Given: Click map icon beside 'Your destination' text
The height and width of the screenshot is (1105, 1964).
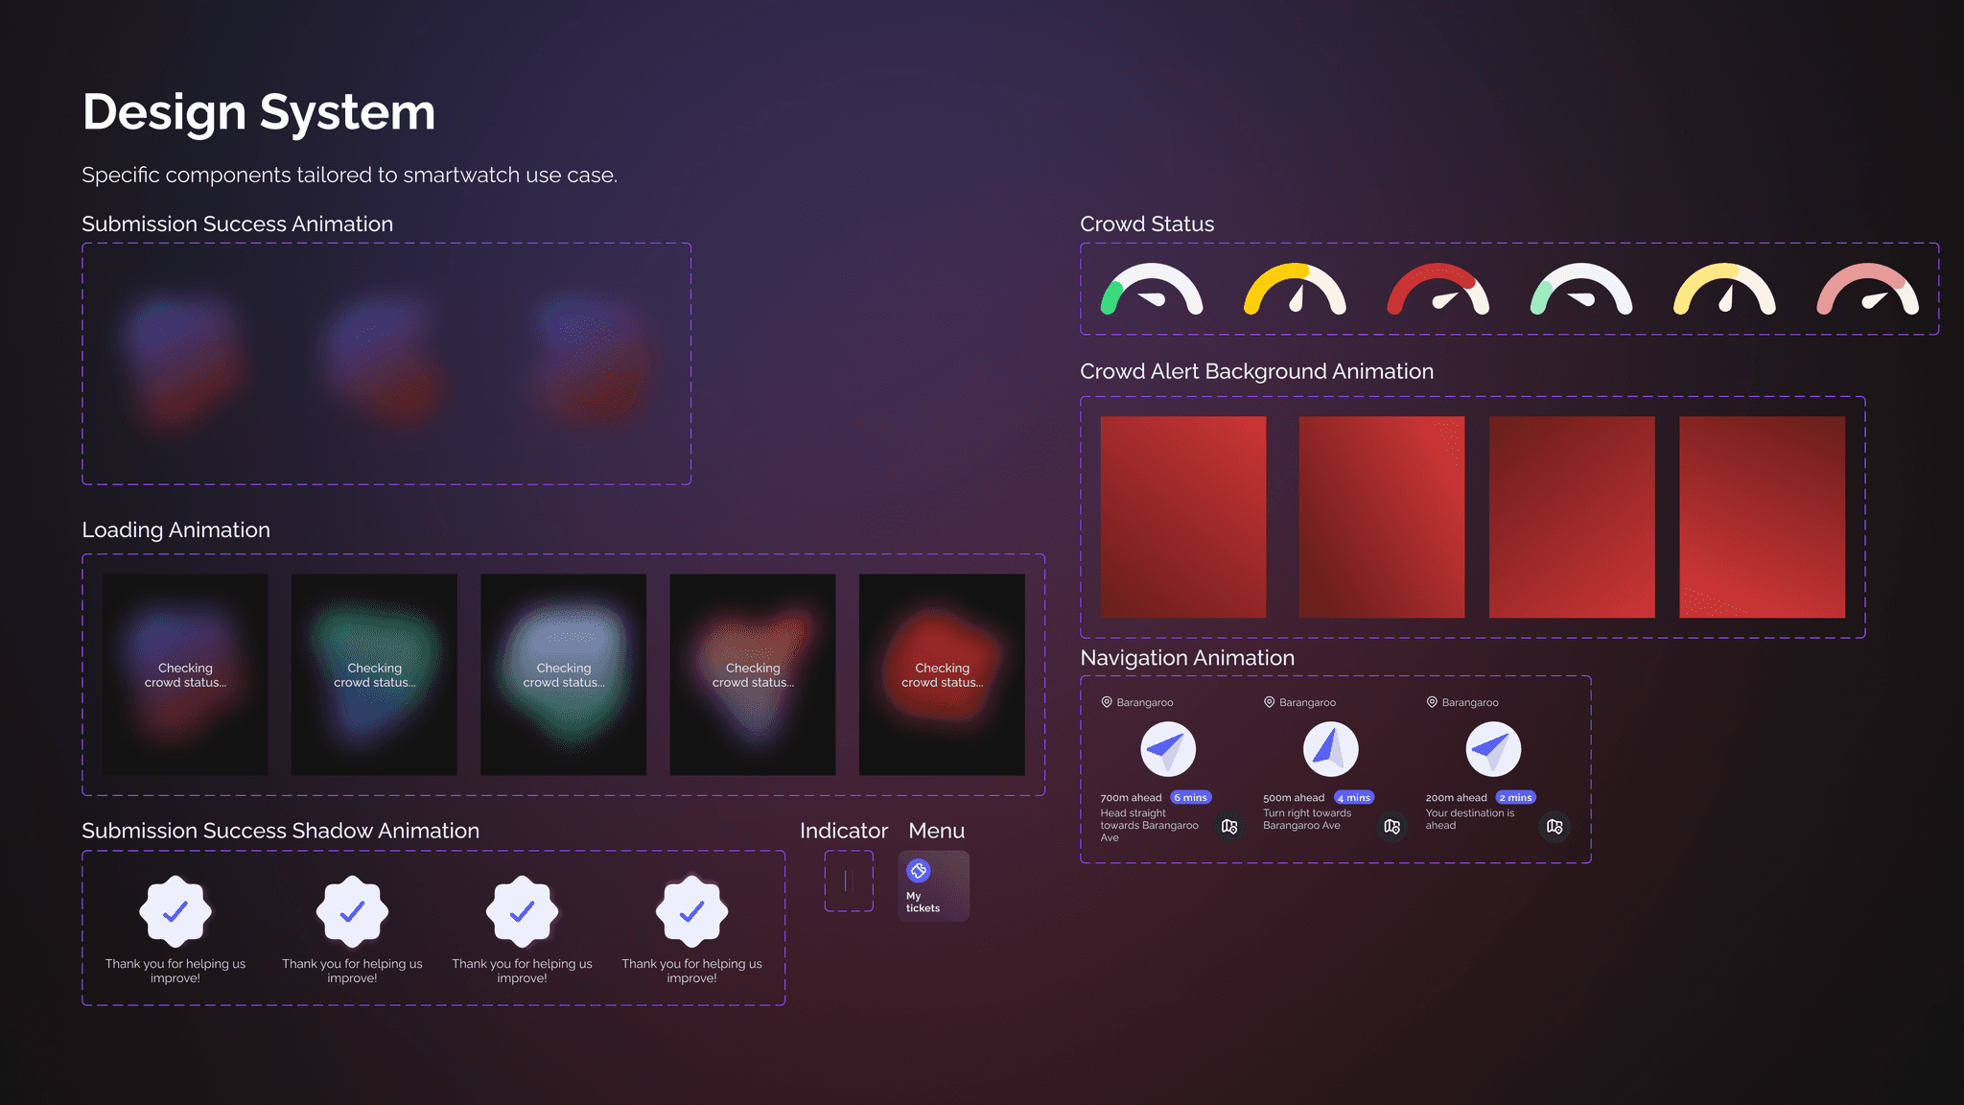Looking at the screenshot, I should [1555, 826].
